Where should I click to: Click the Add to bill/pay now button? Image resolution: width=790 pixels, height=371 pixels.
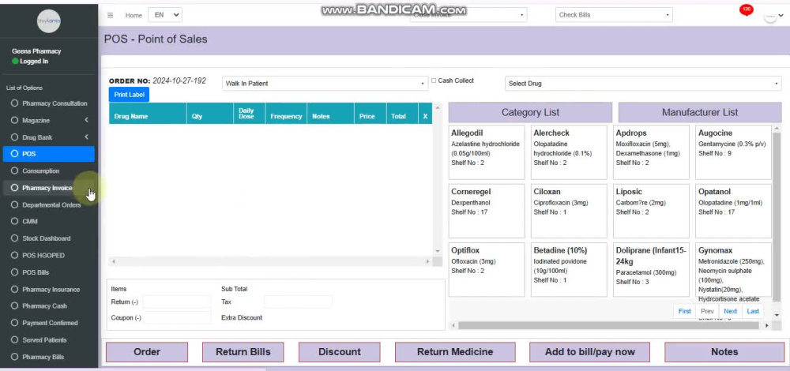(x=589, y=352)
